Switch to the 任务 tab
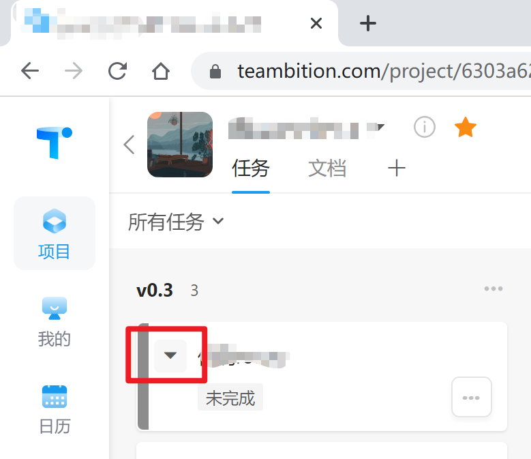 click(251, 168)
